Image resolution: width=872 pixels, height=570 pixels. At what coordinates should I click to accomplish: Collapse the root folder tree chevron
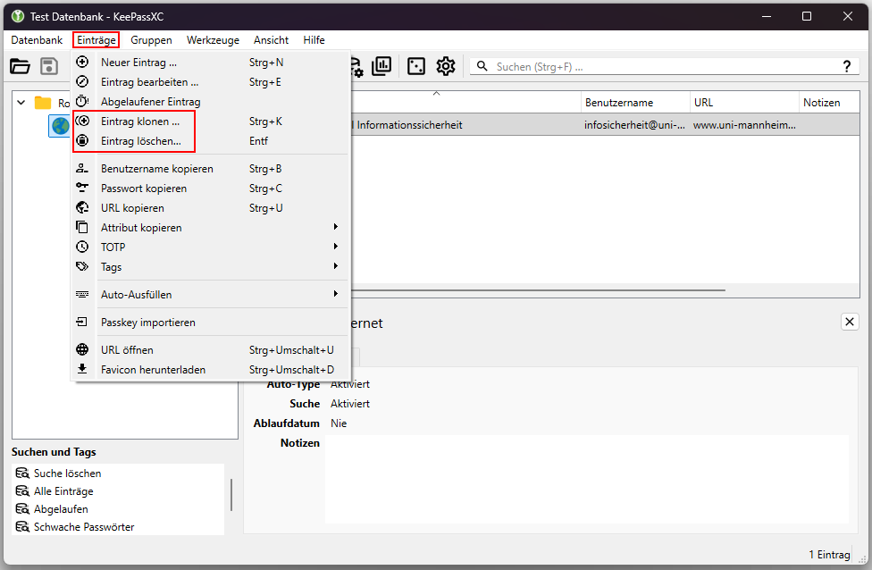(x=21, y=103)
